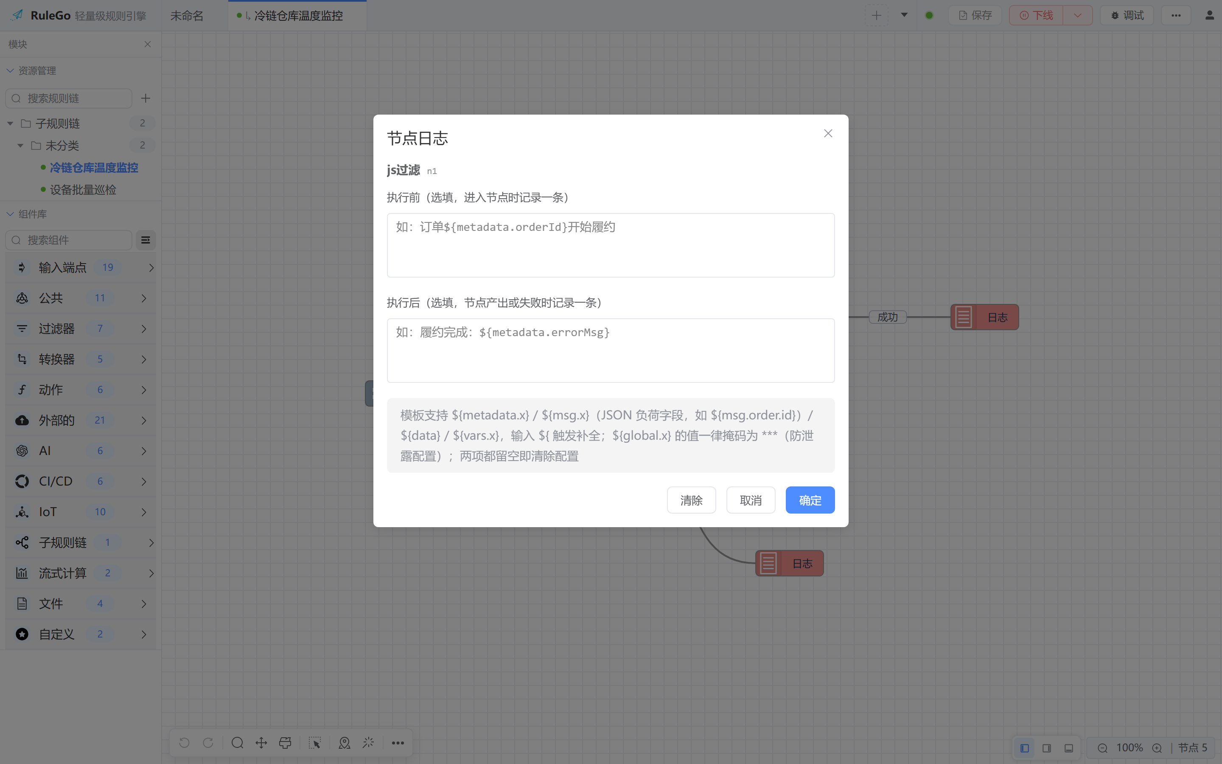Select the box-selection cursor tool
Image resolution: width=1222 pixels, height=764 pixels.
(x=314, y=743)
